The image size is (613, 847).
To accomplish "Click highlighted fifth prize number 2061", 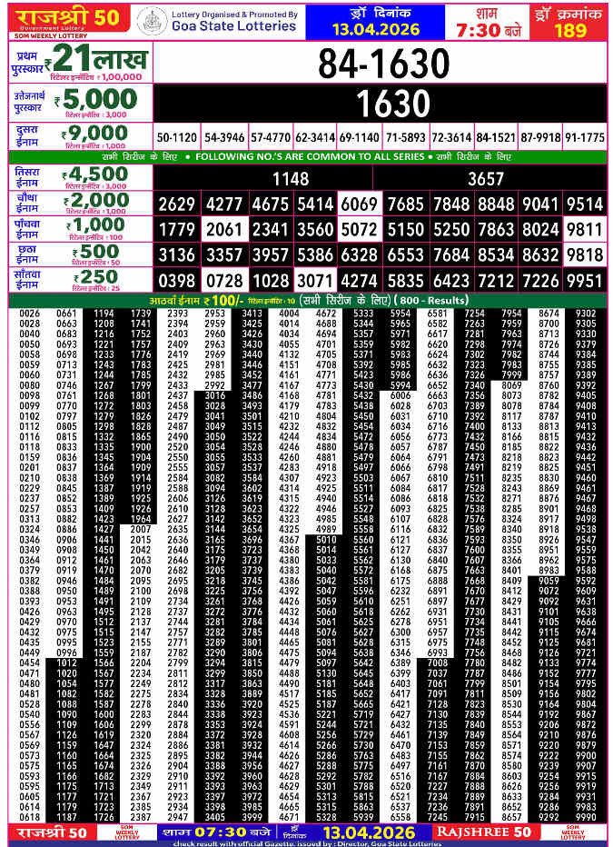I will 224,229.
